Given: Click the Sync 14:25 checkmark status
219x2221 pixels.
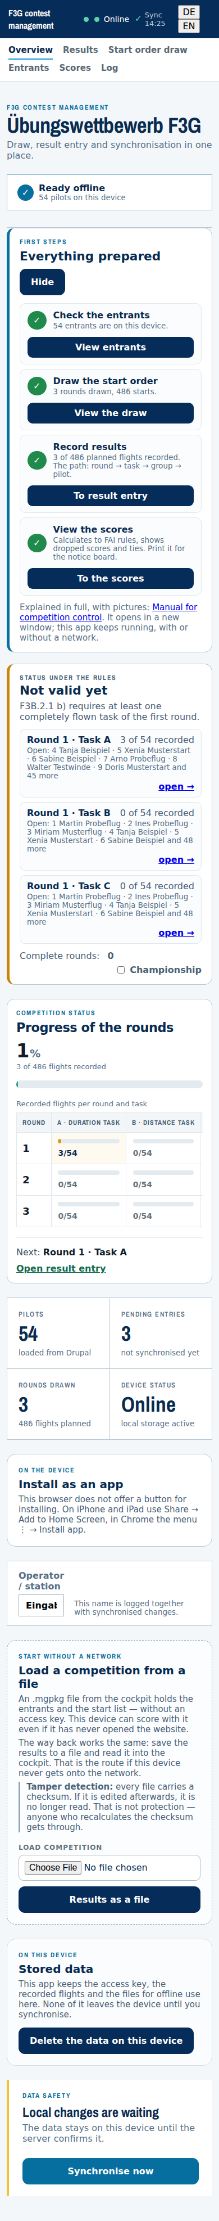Looking at the screenshot, I should click(x=138, y=19).
